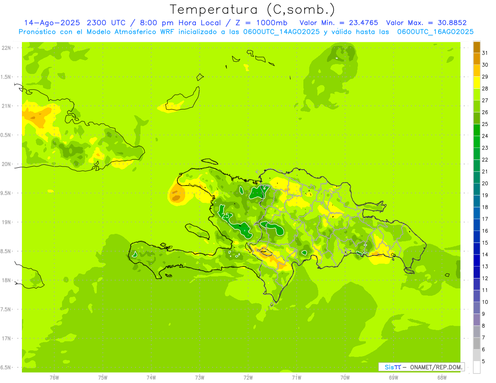
Task: Click 'Valor Min. = 23.4765' value
Action: pyautogui.click(x=339, y=23)
